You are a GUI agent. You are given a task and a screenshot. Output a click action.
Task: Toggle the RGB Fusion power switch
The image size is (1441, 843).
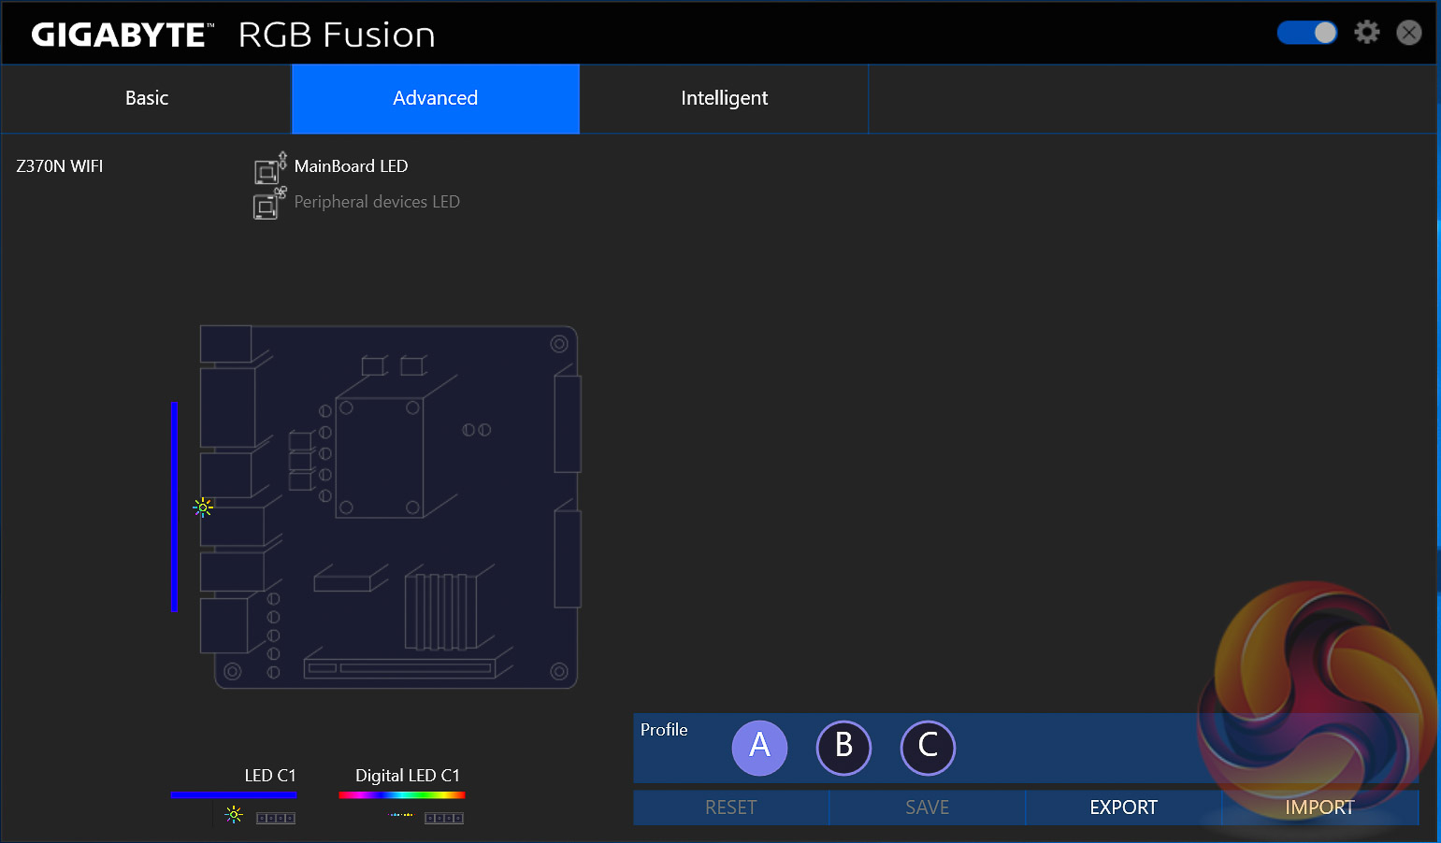pyautogui.click(x=1306, y=33)
